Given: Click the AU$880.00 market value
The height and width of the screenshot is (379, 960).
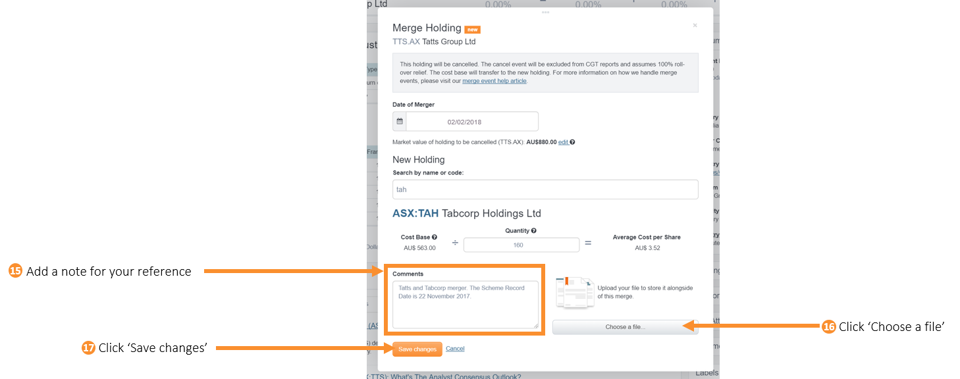Looking at the screenshot, I should 542,142.
